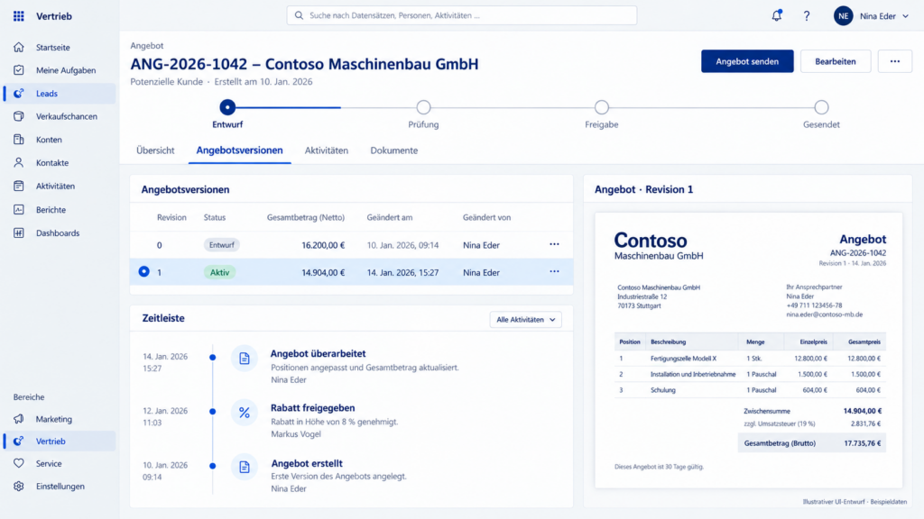Click the Geändert von column header
This screenshot has width=924, height=519.
click(x=486, y=217)
